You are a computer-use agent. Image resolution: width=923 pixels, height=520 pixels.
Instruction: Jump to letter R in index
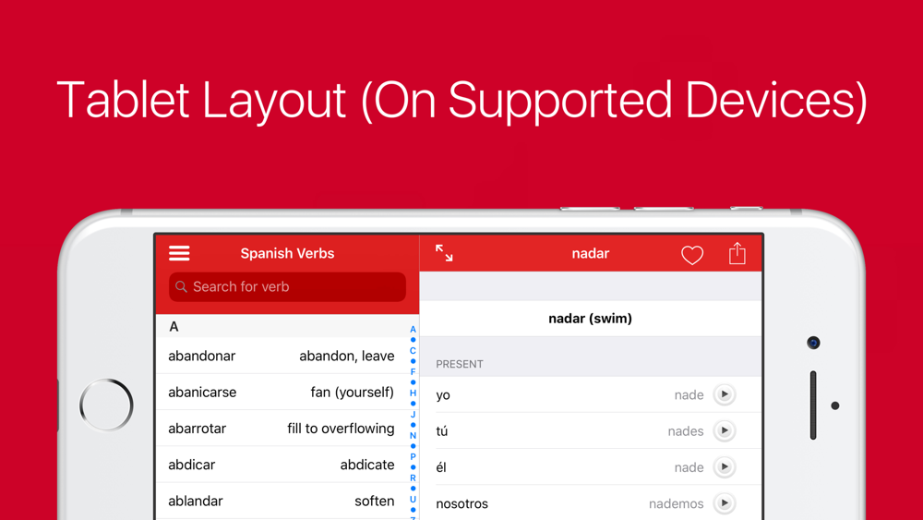point(413,478)
